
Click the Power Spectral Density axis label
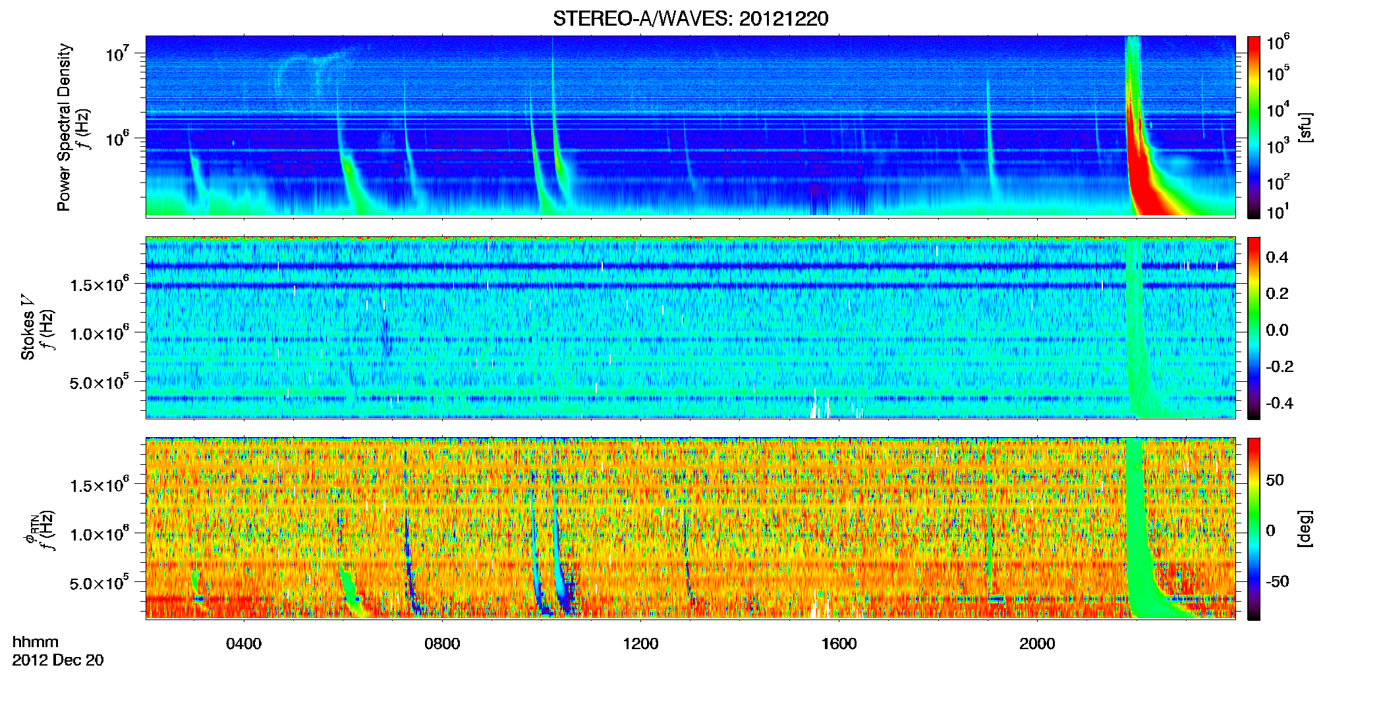pyautogui.click(x=64, y=127)
